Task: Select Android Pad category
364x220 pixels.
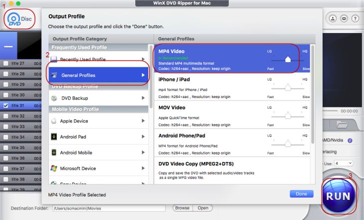Action: click(98, 136)
